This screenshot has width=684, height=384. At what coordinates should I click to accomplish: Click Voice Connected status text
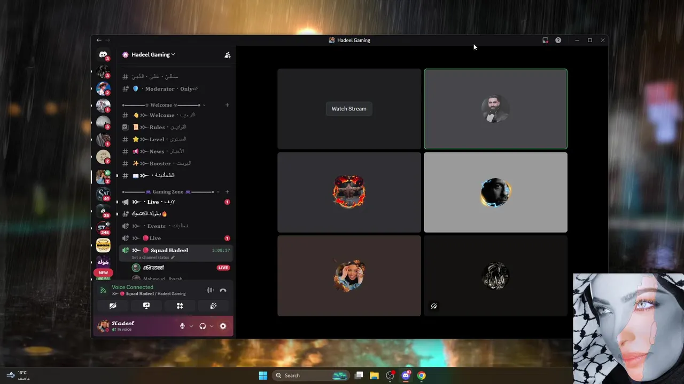point(133,287)
